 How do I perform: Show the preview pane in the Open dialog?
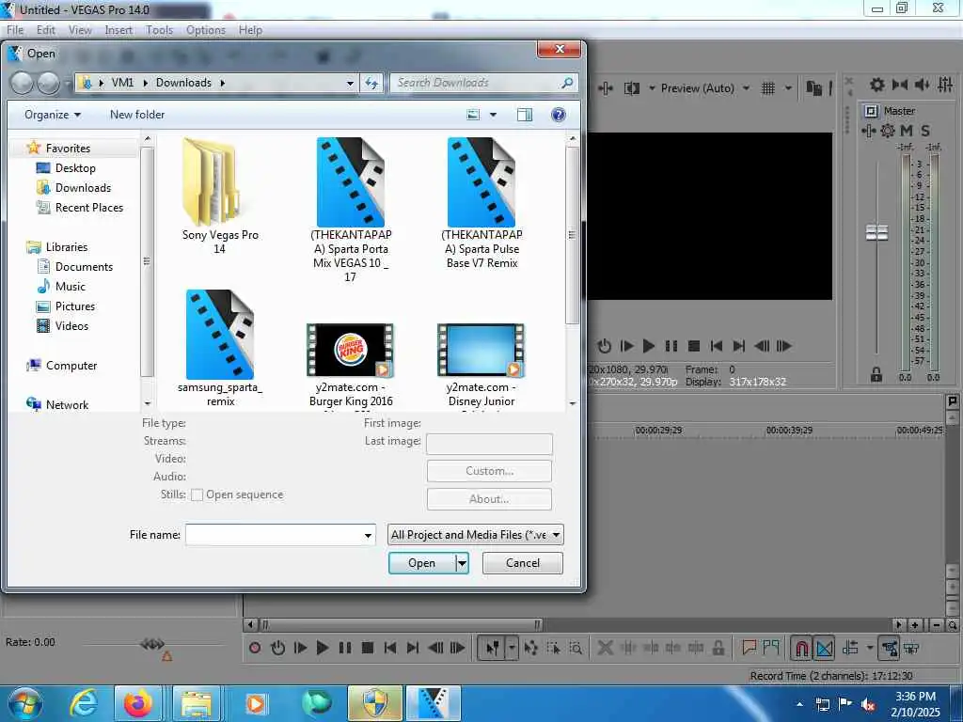pos(525,115)
